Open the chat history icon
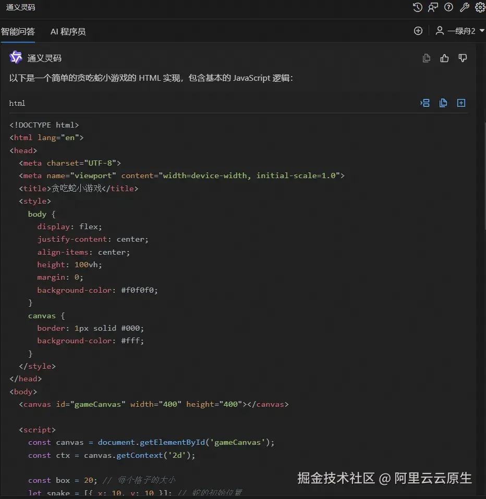 coord(418,7)
